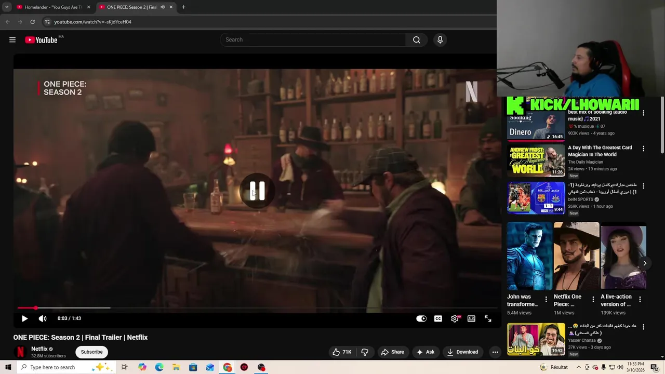The width and height of the screenshot is (665, 374).
Task: Toggle closed captions CC button
Action: pyautogui.click(x=438, y=318)
